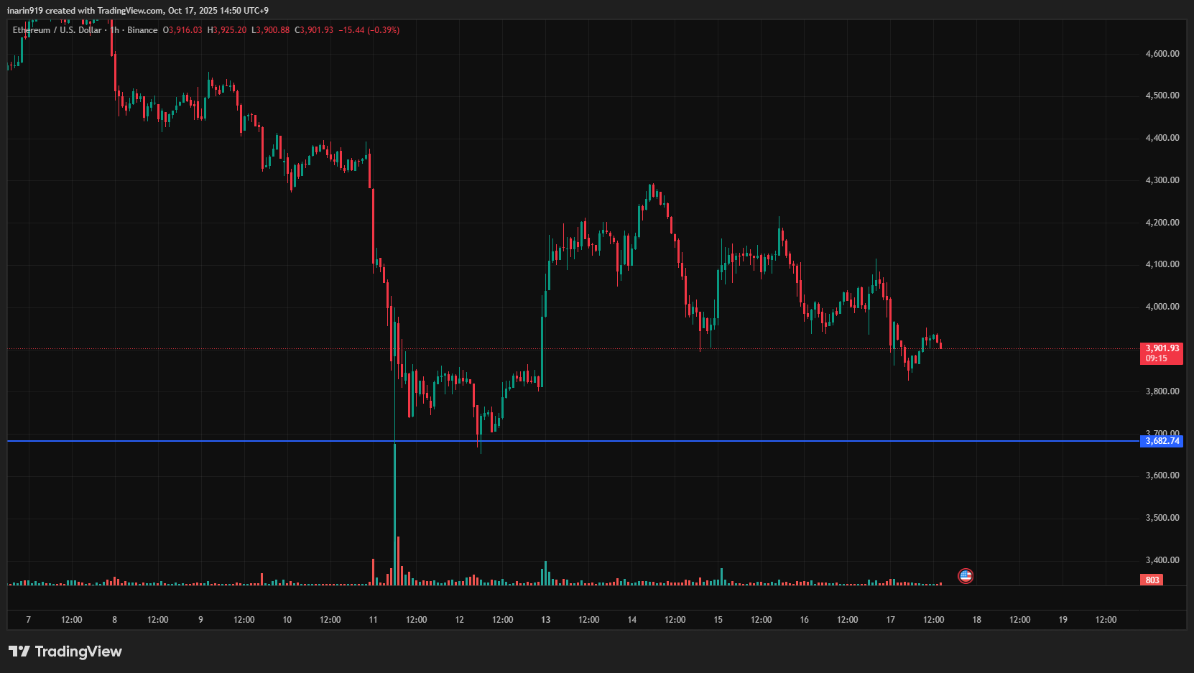Click date label 19 on time axis
Viewport: 1194px width, 673px height.
pos(1063,620)
